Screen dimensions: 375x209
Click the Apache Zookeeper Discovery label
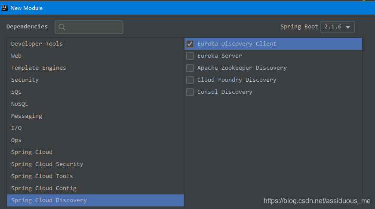[x=242, y=68]
